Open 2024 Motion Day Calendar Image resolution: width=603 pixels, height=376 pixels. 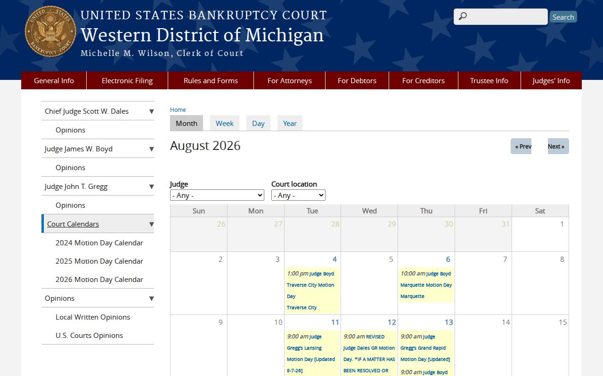tap(99, 243)
